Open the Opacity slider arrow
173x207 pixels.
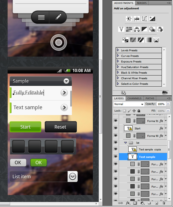coord(168,104)
